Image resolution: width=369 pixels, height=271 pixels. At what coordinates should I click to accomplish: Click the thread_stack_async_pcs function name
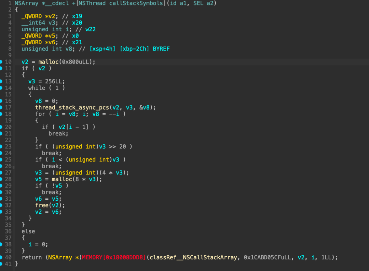[x=72, y=108]
